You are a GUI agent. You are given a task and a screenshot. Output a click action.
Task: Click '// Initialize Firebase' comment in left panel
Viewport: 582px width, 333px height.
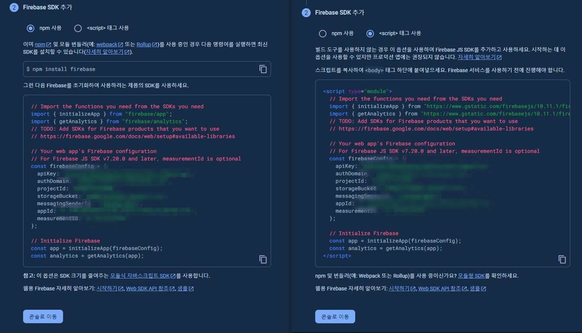point(65,241)
